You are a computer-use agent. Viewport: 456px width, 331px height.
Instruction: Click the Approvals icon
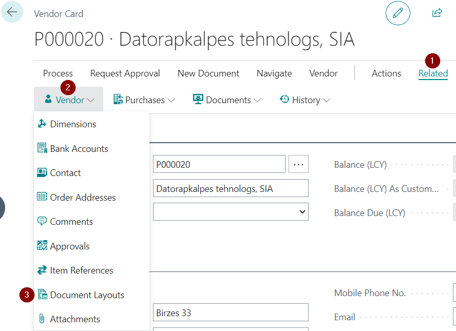(42, 246)
